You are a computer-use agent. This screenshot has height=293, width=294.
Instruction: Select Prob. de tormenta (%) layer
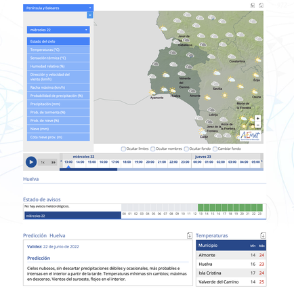tap(58, 113)
